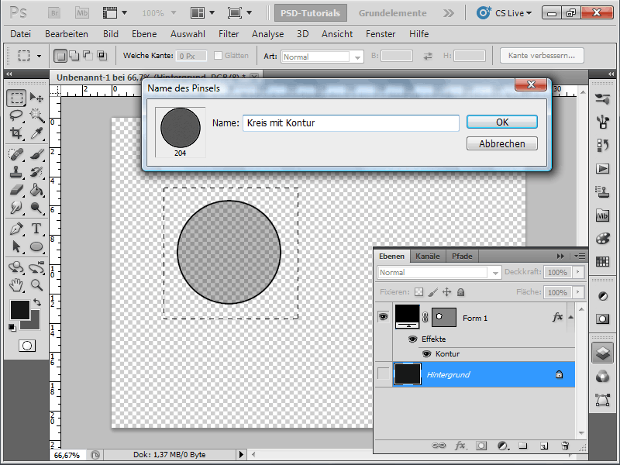Collapse Form 1 layer effects arrow
This screenshot has width=620, height=465.
(x=570, y=317)
